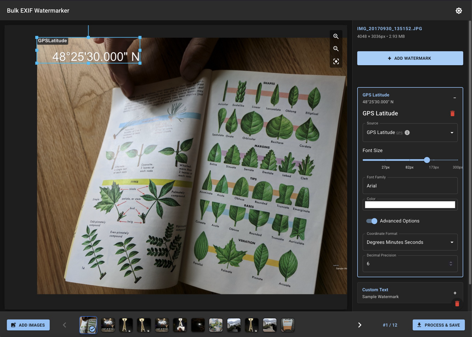The width and height of the screenshot is (472, 337).
Task: Select the 48°25'30.000" N watermark text on canvas
Action: 96,57
